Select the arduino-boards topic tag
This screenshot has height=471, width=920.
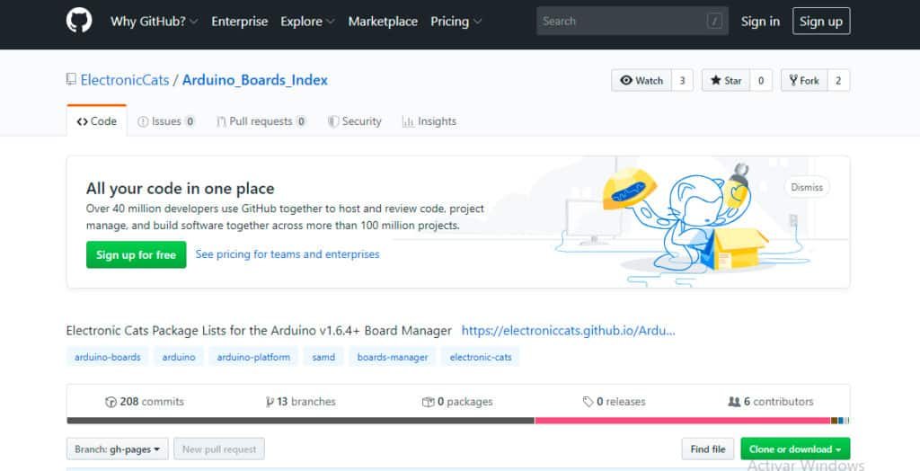pyautogui.click(x=108, y=357)
